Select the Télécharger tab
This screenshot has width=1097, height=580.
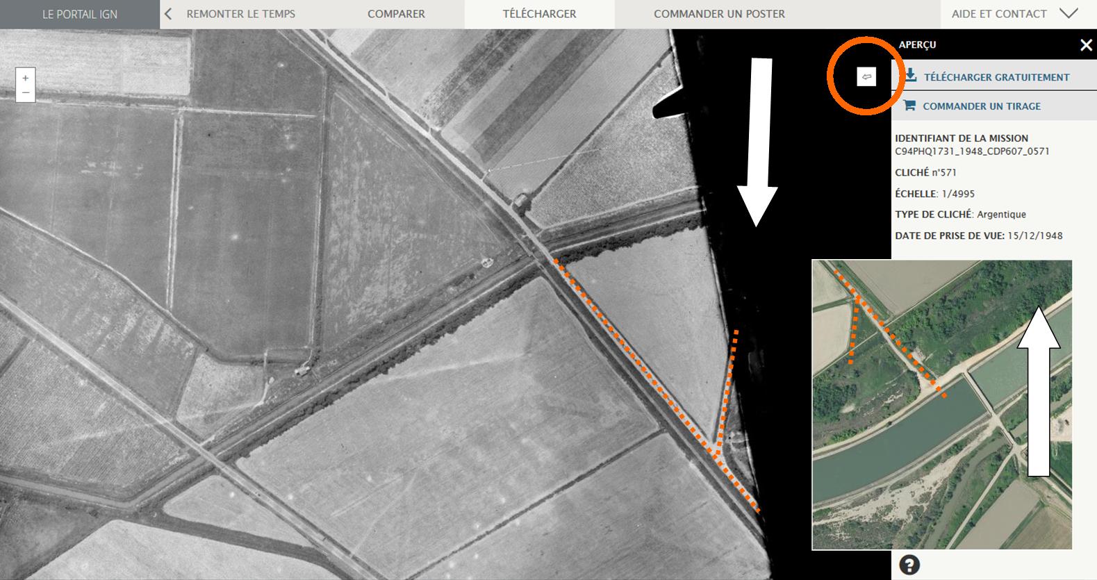coord(540,14)
